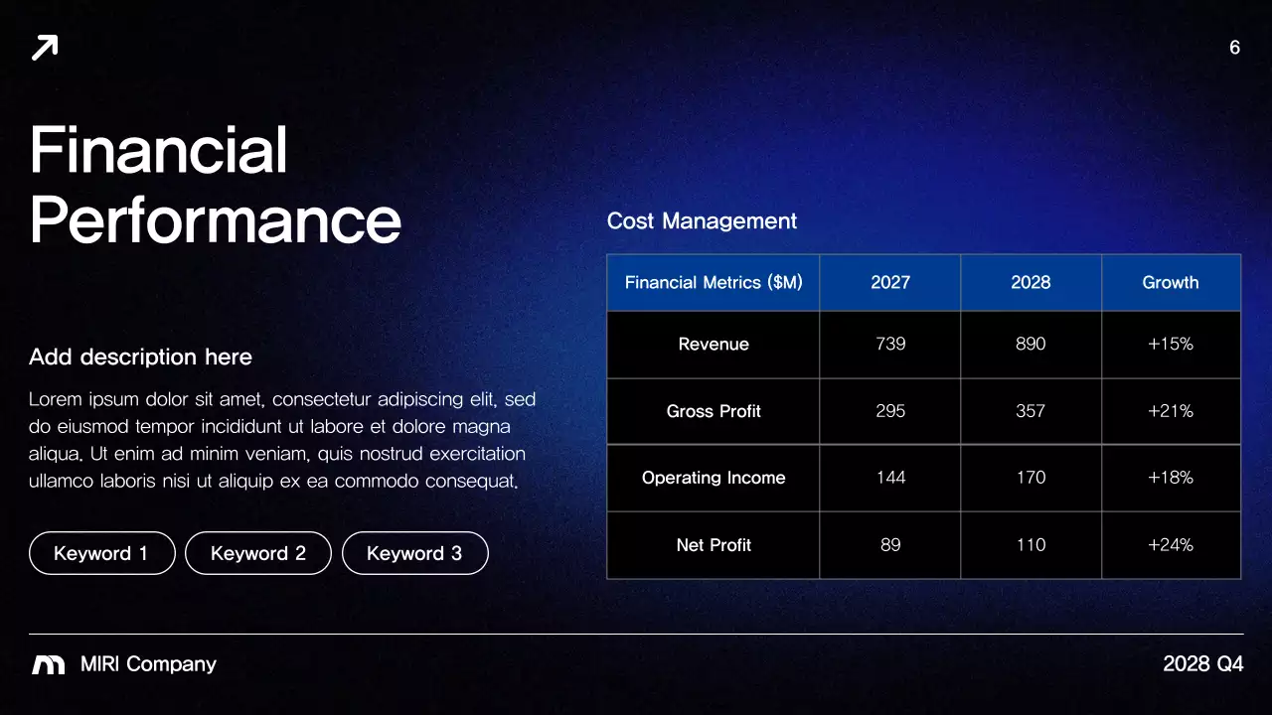The width and height of the screenshot is (1272, 715).
Task: Click the Cost Management section label
Action: click(702, 220)
